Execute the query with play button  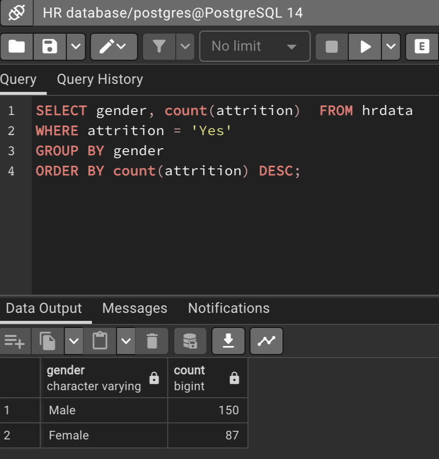366,47
